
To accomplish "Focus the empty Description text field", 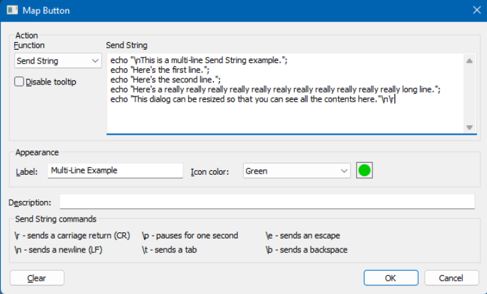I will coord(268,202).
